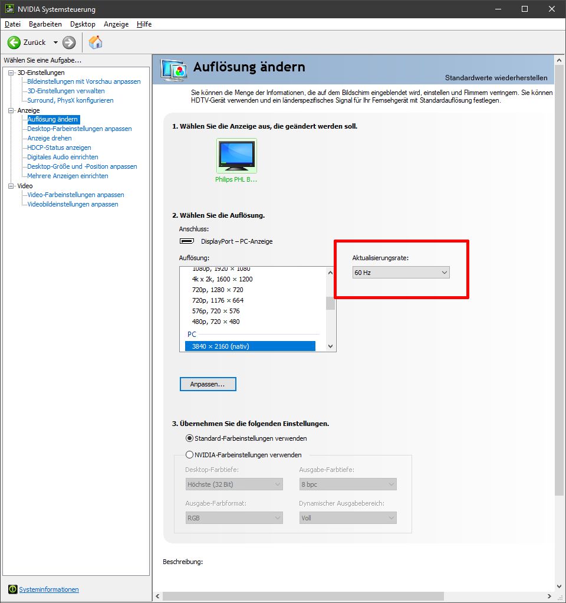Viewport: 566px width, 603px height.
Task: Open Desktop-Größe und -Position anpassen
Action: (x=82, y=166)
